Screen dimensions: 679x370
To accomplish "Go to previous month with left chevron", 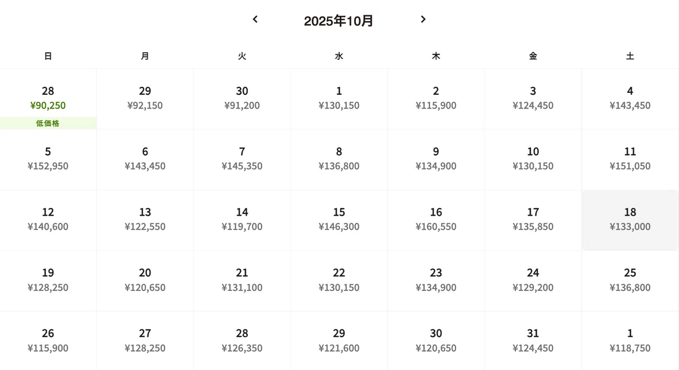I will [x=255, y=19].
